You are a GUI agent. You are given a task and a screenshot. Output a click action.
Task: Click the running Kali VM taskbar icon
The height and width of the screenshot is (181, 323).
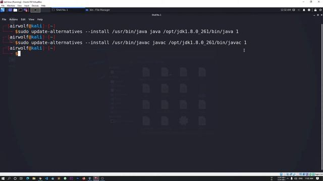point(96,178)
